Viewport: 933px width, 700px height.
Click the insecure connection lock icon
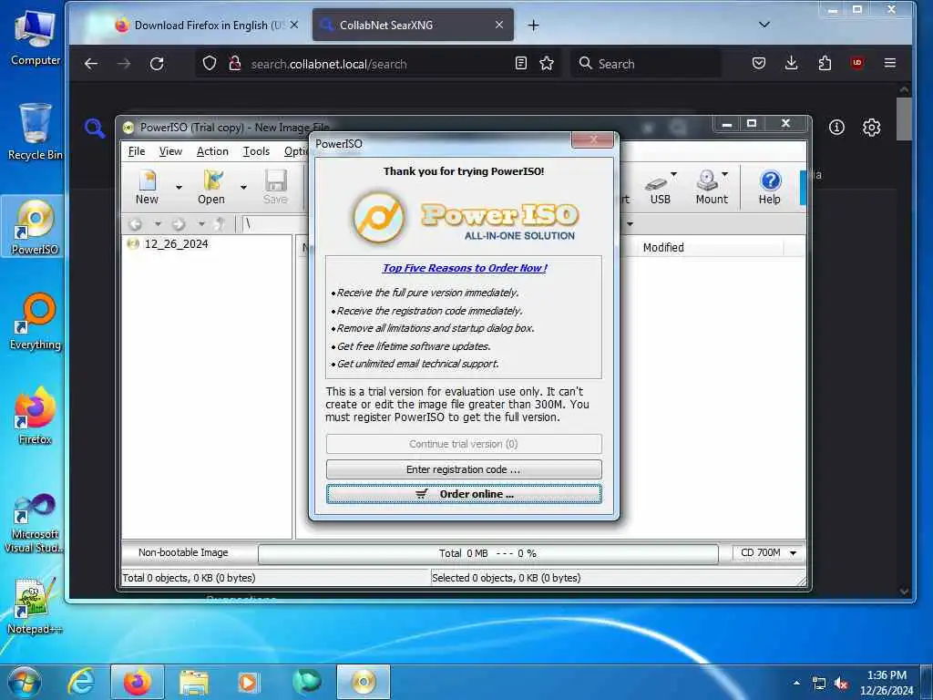click(x=235, y=63)
